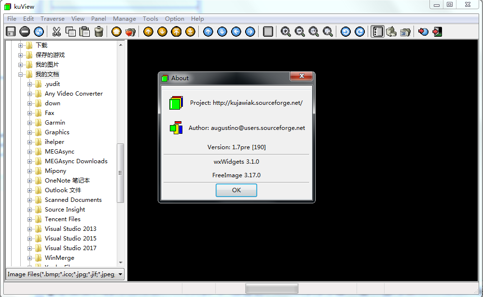Select the Scanned Documents folder
Viewport: 483px width, 297px height.
[x=73, y=199]
